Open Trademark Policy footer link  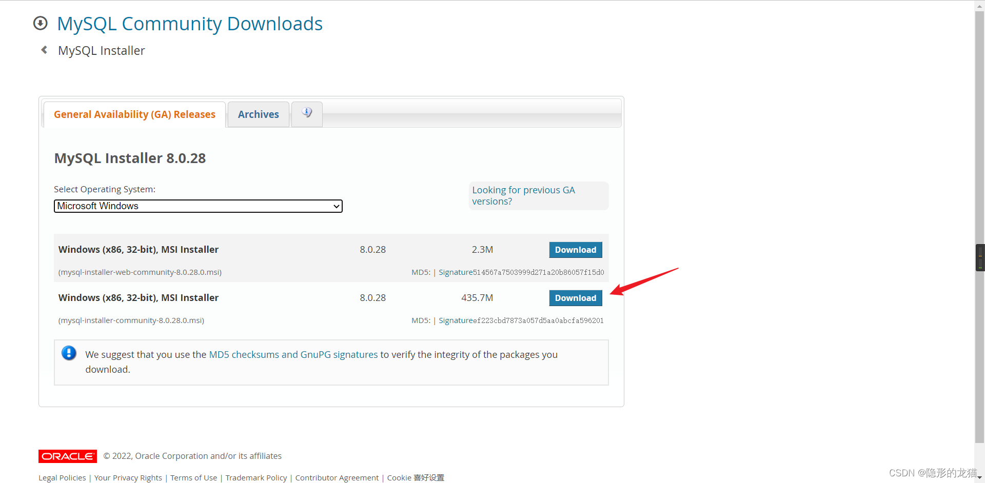coord(257,477)
